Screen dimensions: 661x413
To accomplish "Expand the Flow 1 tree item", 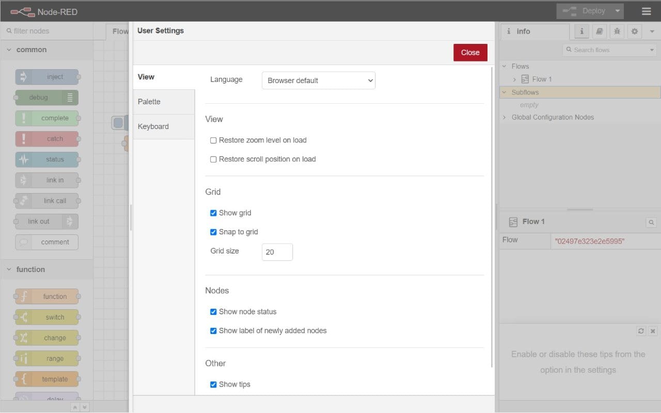I will [514, 79].
